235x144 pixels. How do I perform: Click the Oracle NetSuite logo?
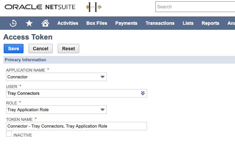40,7
